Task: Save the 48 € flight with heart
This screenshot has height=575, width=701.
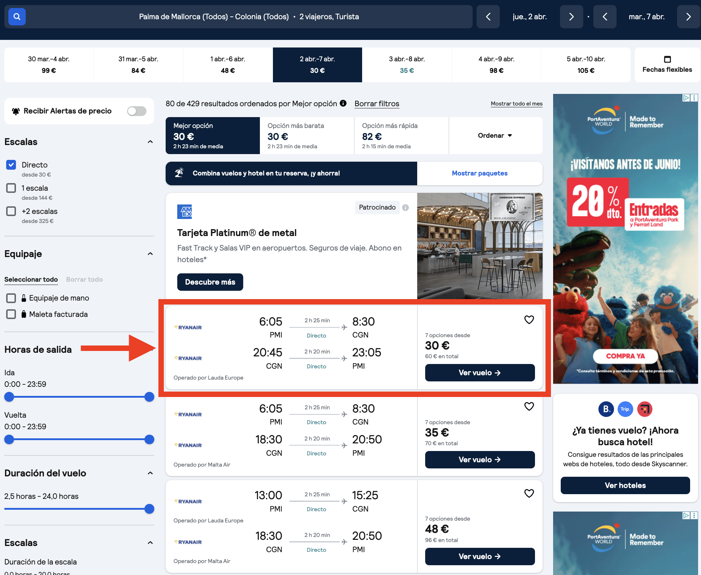Action: click(x=529, y=493)
